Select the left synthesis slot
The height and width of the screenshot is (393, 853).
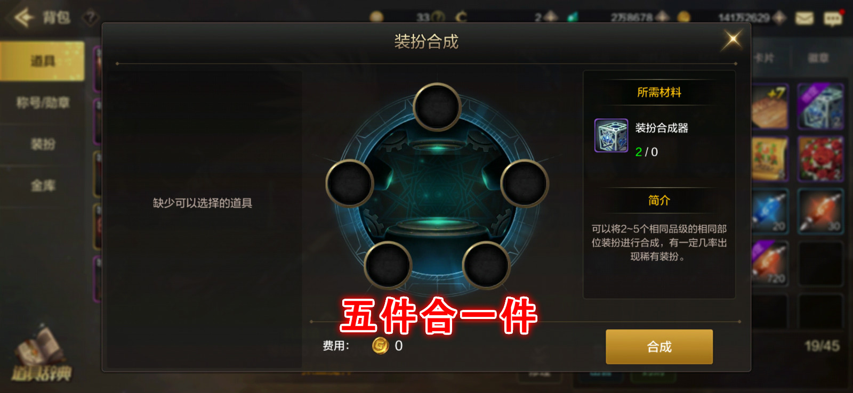point(350,183)
